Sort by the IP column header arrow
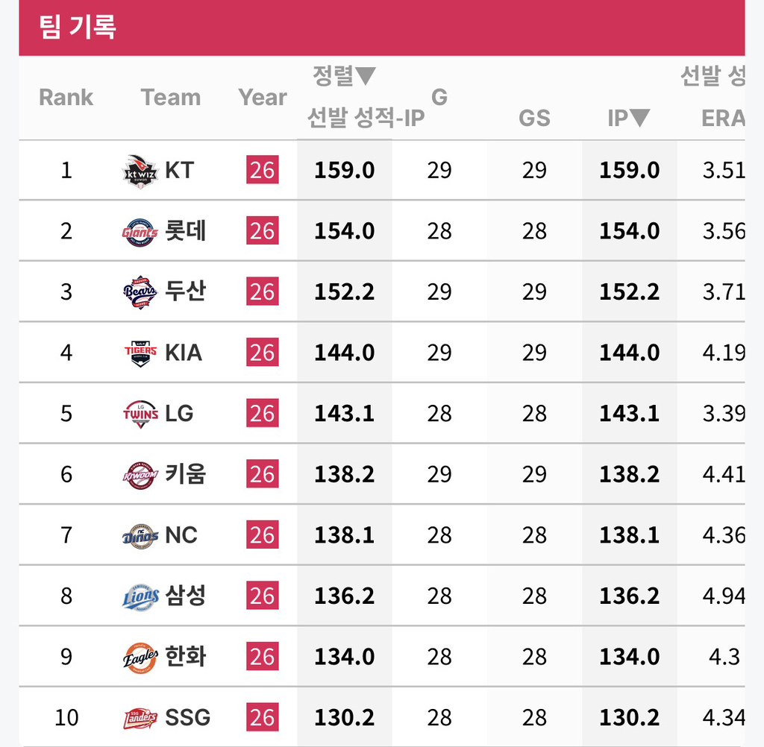Image resolution: width=764 pixels, height=747 pixels. (639, 118)
